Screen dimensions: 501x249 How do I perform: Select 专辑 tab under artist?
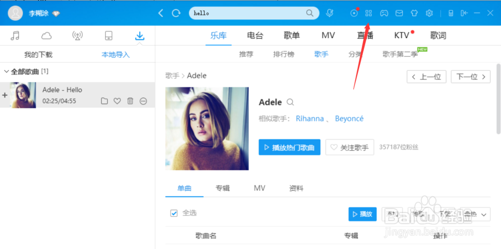223,188
